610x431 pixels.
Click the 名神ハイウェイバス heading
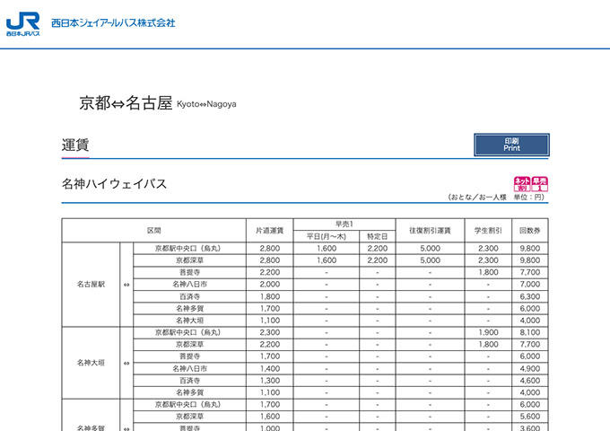(114, 184)
